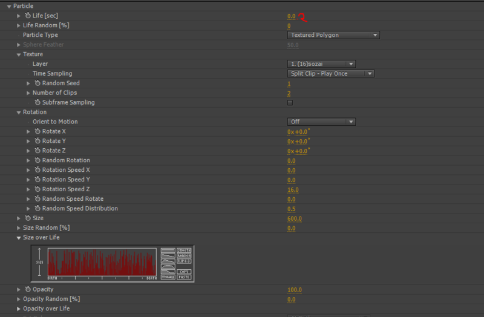
Task: Expand the Opacity over Life section
Action: click(19, 309)
